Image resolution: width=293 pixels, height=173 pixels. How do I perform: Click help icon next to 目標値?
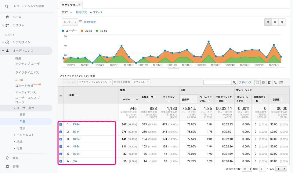pyautogui.click(x=282, y=100)
